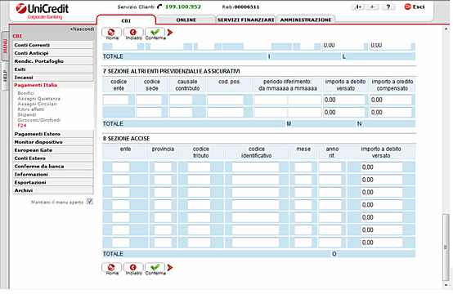Click the top Conferma checkmark icon
This screenshot has height=294, width=453.
[x=155, y=33]
